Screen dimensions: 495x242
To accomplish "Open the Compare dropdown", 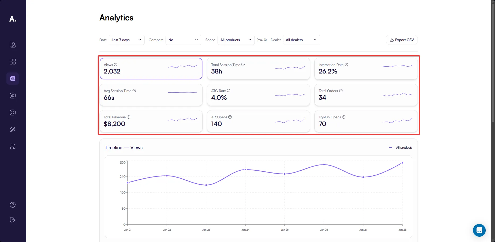I will 183,40.
